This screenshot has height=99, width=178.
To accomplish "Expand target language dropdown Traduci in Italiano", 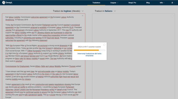I will (105, 11).
